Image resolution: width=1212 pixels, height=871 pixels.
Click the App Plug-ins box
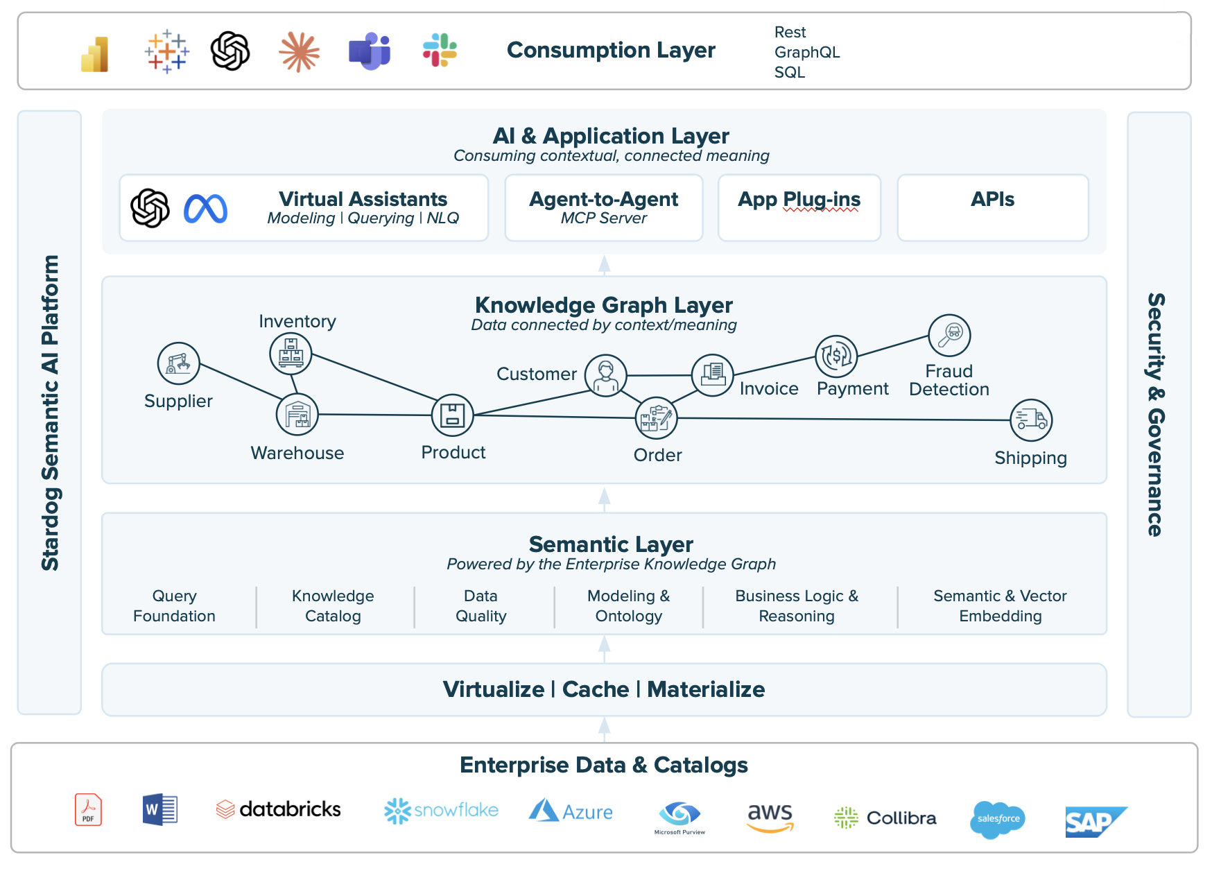pos(799,208)
